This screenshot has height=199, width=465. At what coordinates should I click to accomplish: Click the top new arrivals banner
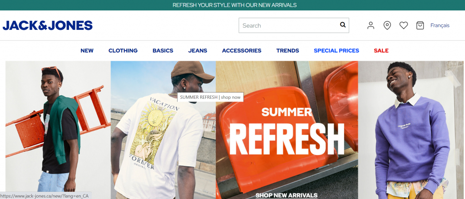point(232,5)
